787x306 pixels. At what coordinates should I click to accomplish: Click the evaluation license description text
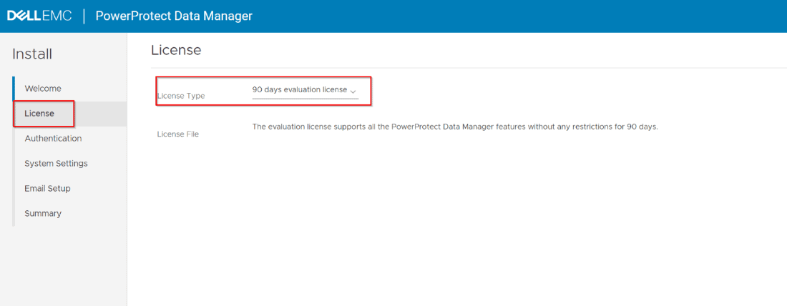[455, 127]
